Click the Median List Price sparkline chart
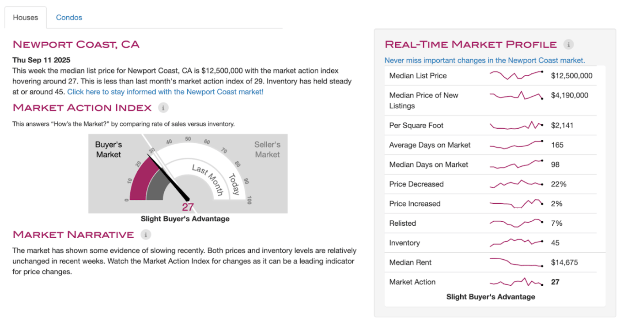The height and width of the screenshot is (321, 620). [516, 75]
